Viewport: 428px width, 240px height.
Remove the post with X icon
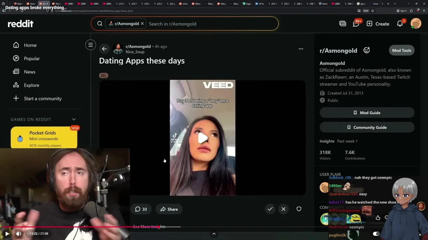[x=284, y=209]
